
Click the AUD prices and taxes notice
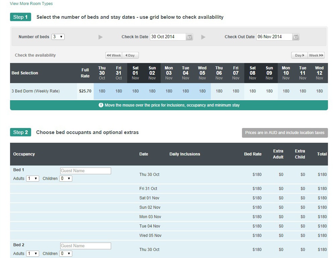(x=285, y=133)
